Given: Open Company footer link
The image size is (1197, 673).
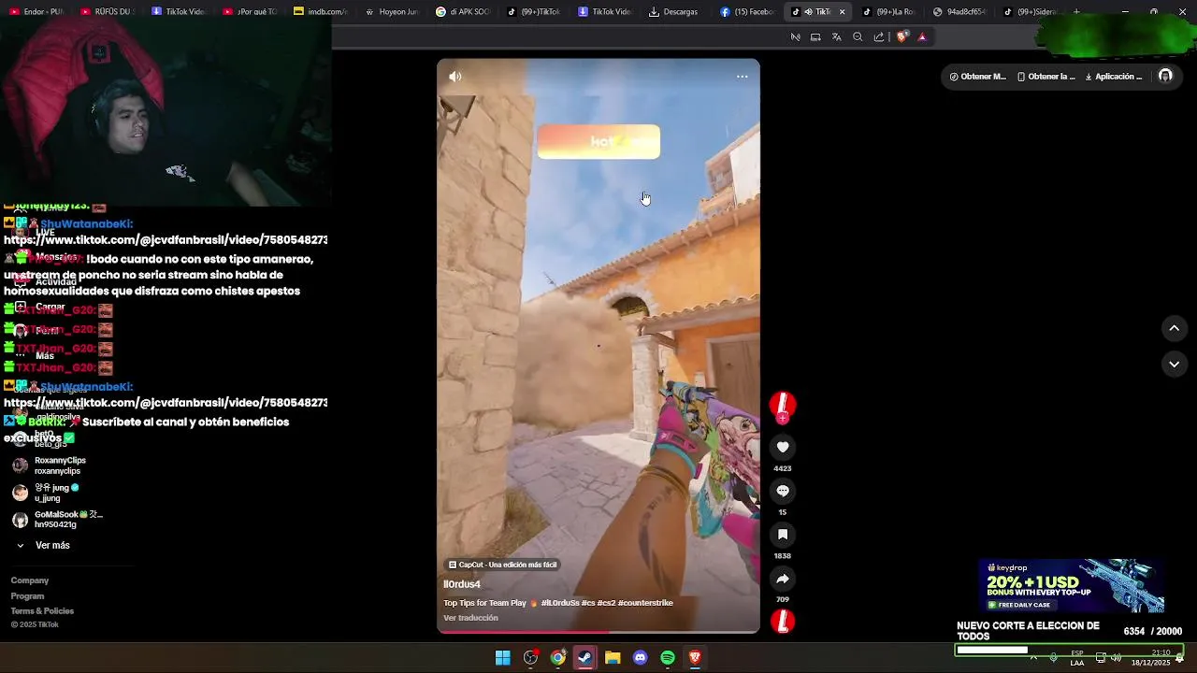Looking at the screenshot, I should [30, 580].
